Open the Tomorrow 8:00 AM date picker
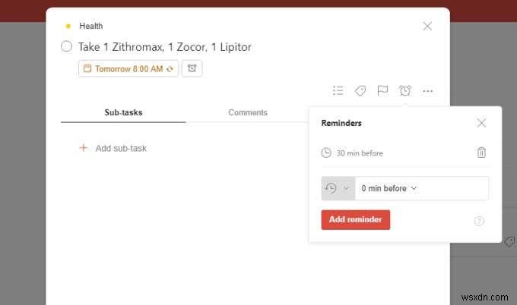 128,68
